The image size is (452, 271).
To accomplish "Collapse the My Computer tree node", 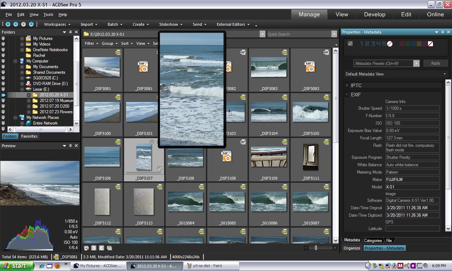I will pos(16,61).
